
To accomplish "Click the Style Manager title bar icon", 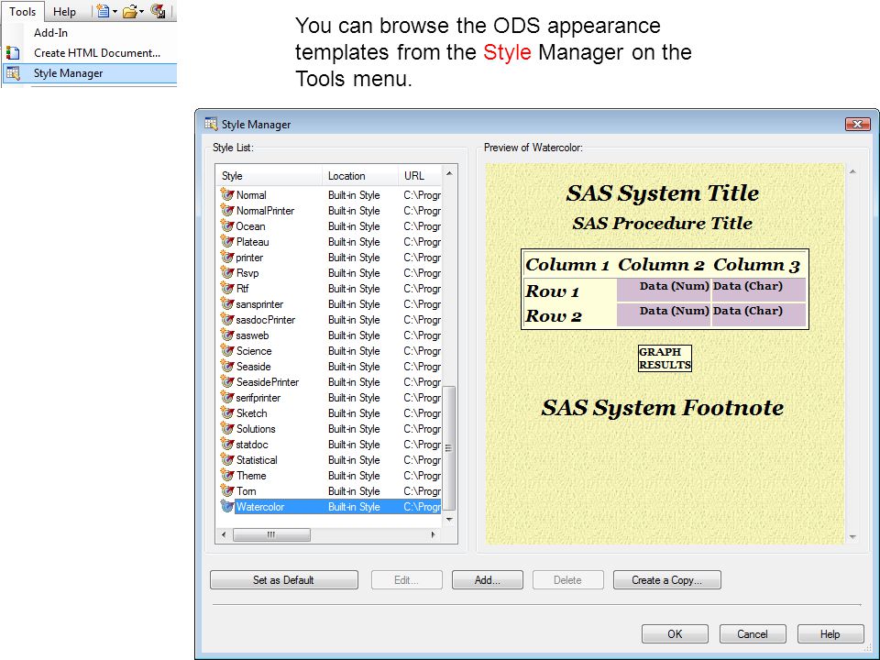I will click(211, 124).
